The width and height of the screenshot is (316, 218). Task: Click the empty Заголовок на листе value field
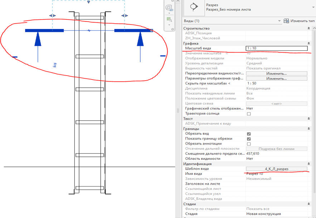tap(277, 184)
